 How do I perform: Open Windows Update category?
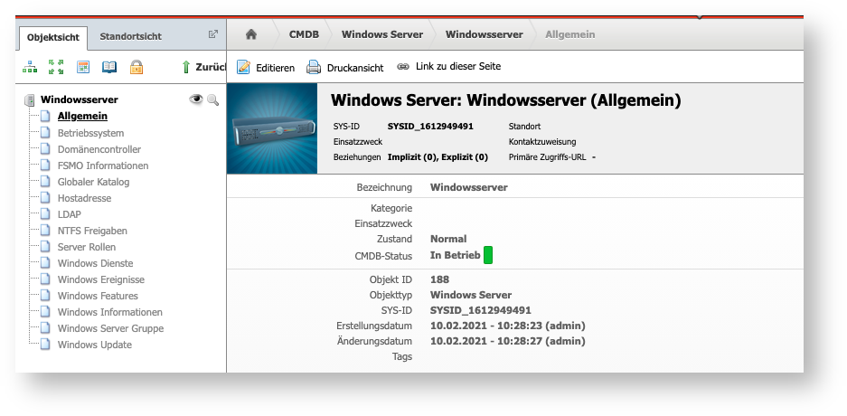tap(95, 345)
